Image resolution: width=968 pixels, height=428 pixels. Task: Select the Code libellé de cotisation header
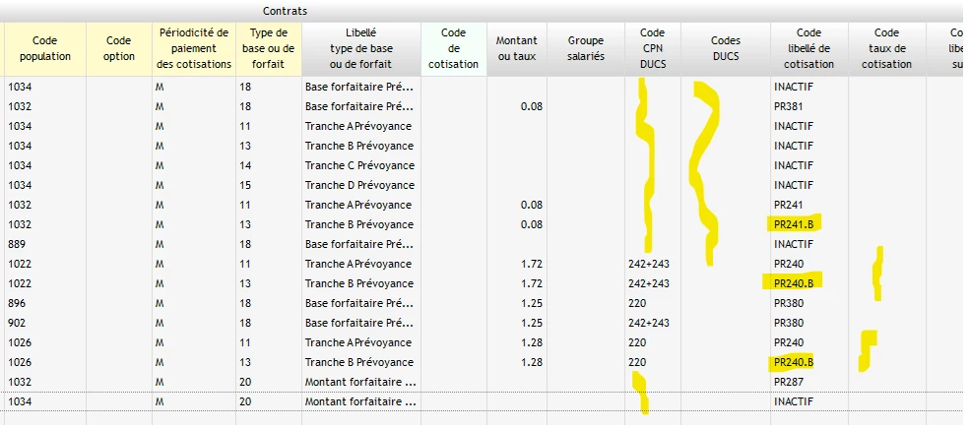[808, 49]
